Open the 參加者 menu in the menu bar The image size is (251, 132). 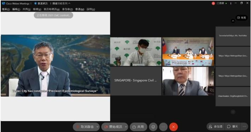point(68,9)
